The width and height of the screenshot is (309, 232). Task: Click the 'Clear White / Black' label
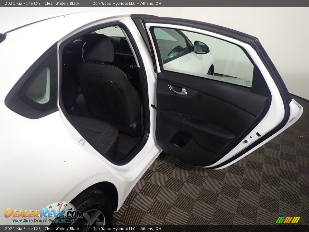(62, 4)
